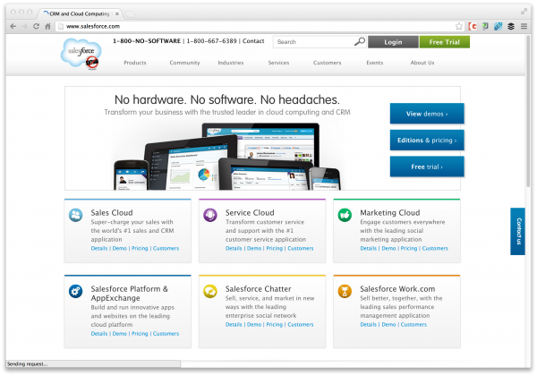Close the CRM and Cloud Computing tab

click(117, 13)
